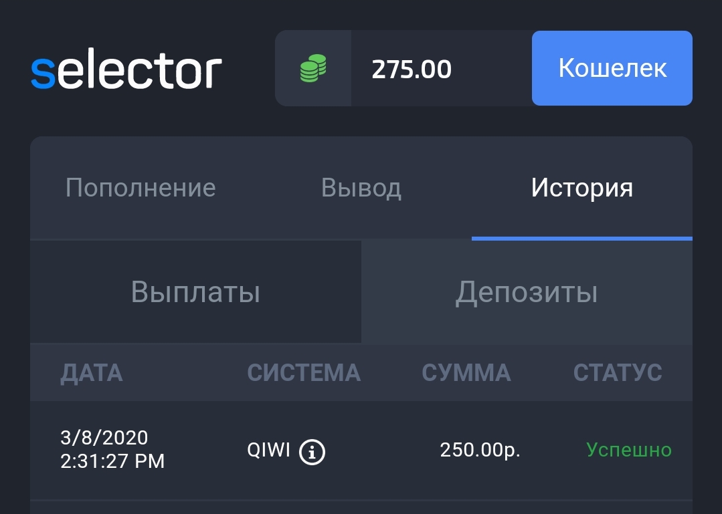The image size is (722, 514).
Task: Click the СУММА column header
Action: (x=466, y=372)
